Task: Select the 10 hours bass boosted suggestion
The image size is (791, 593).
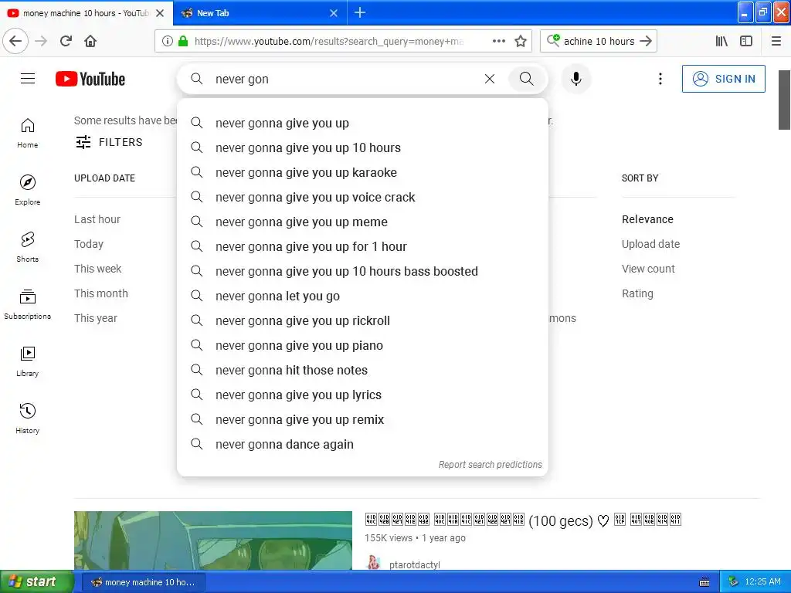Action: 362,271
